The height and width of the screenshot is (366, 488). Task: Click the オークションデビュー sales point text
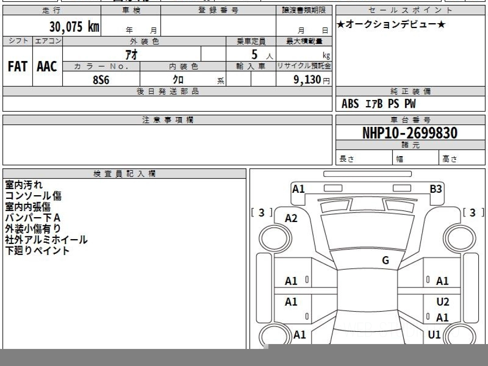pyautogui.click(x=391, y=25)
